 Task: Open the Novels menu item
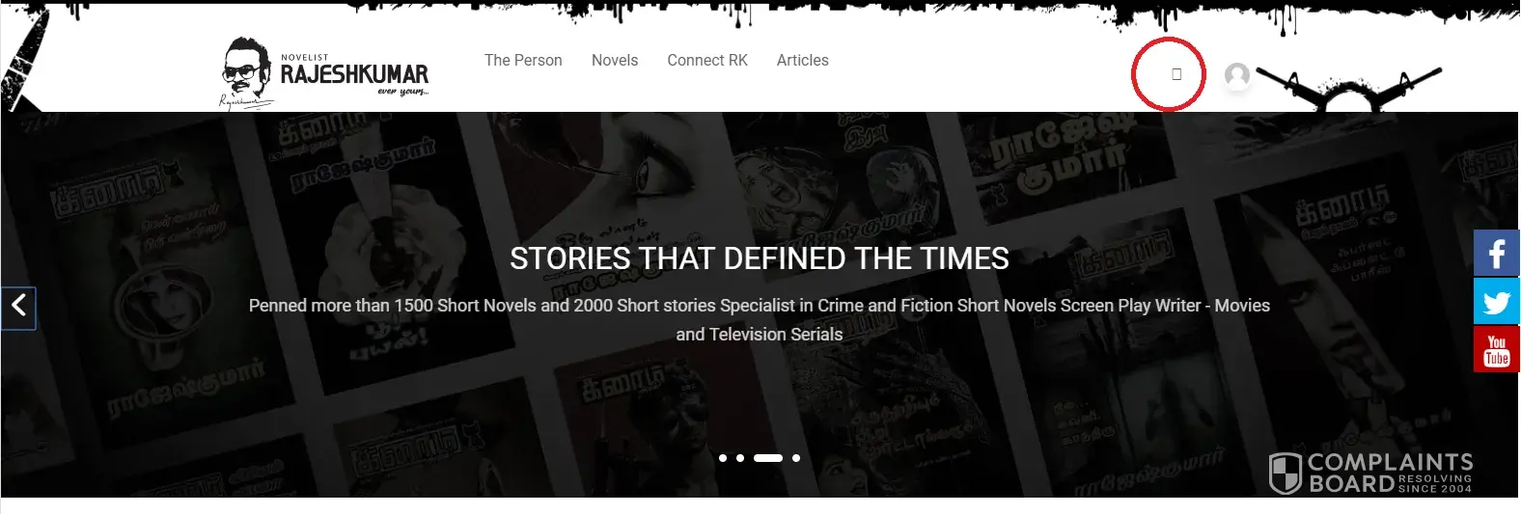click(x=615, y=60)
